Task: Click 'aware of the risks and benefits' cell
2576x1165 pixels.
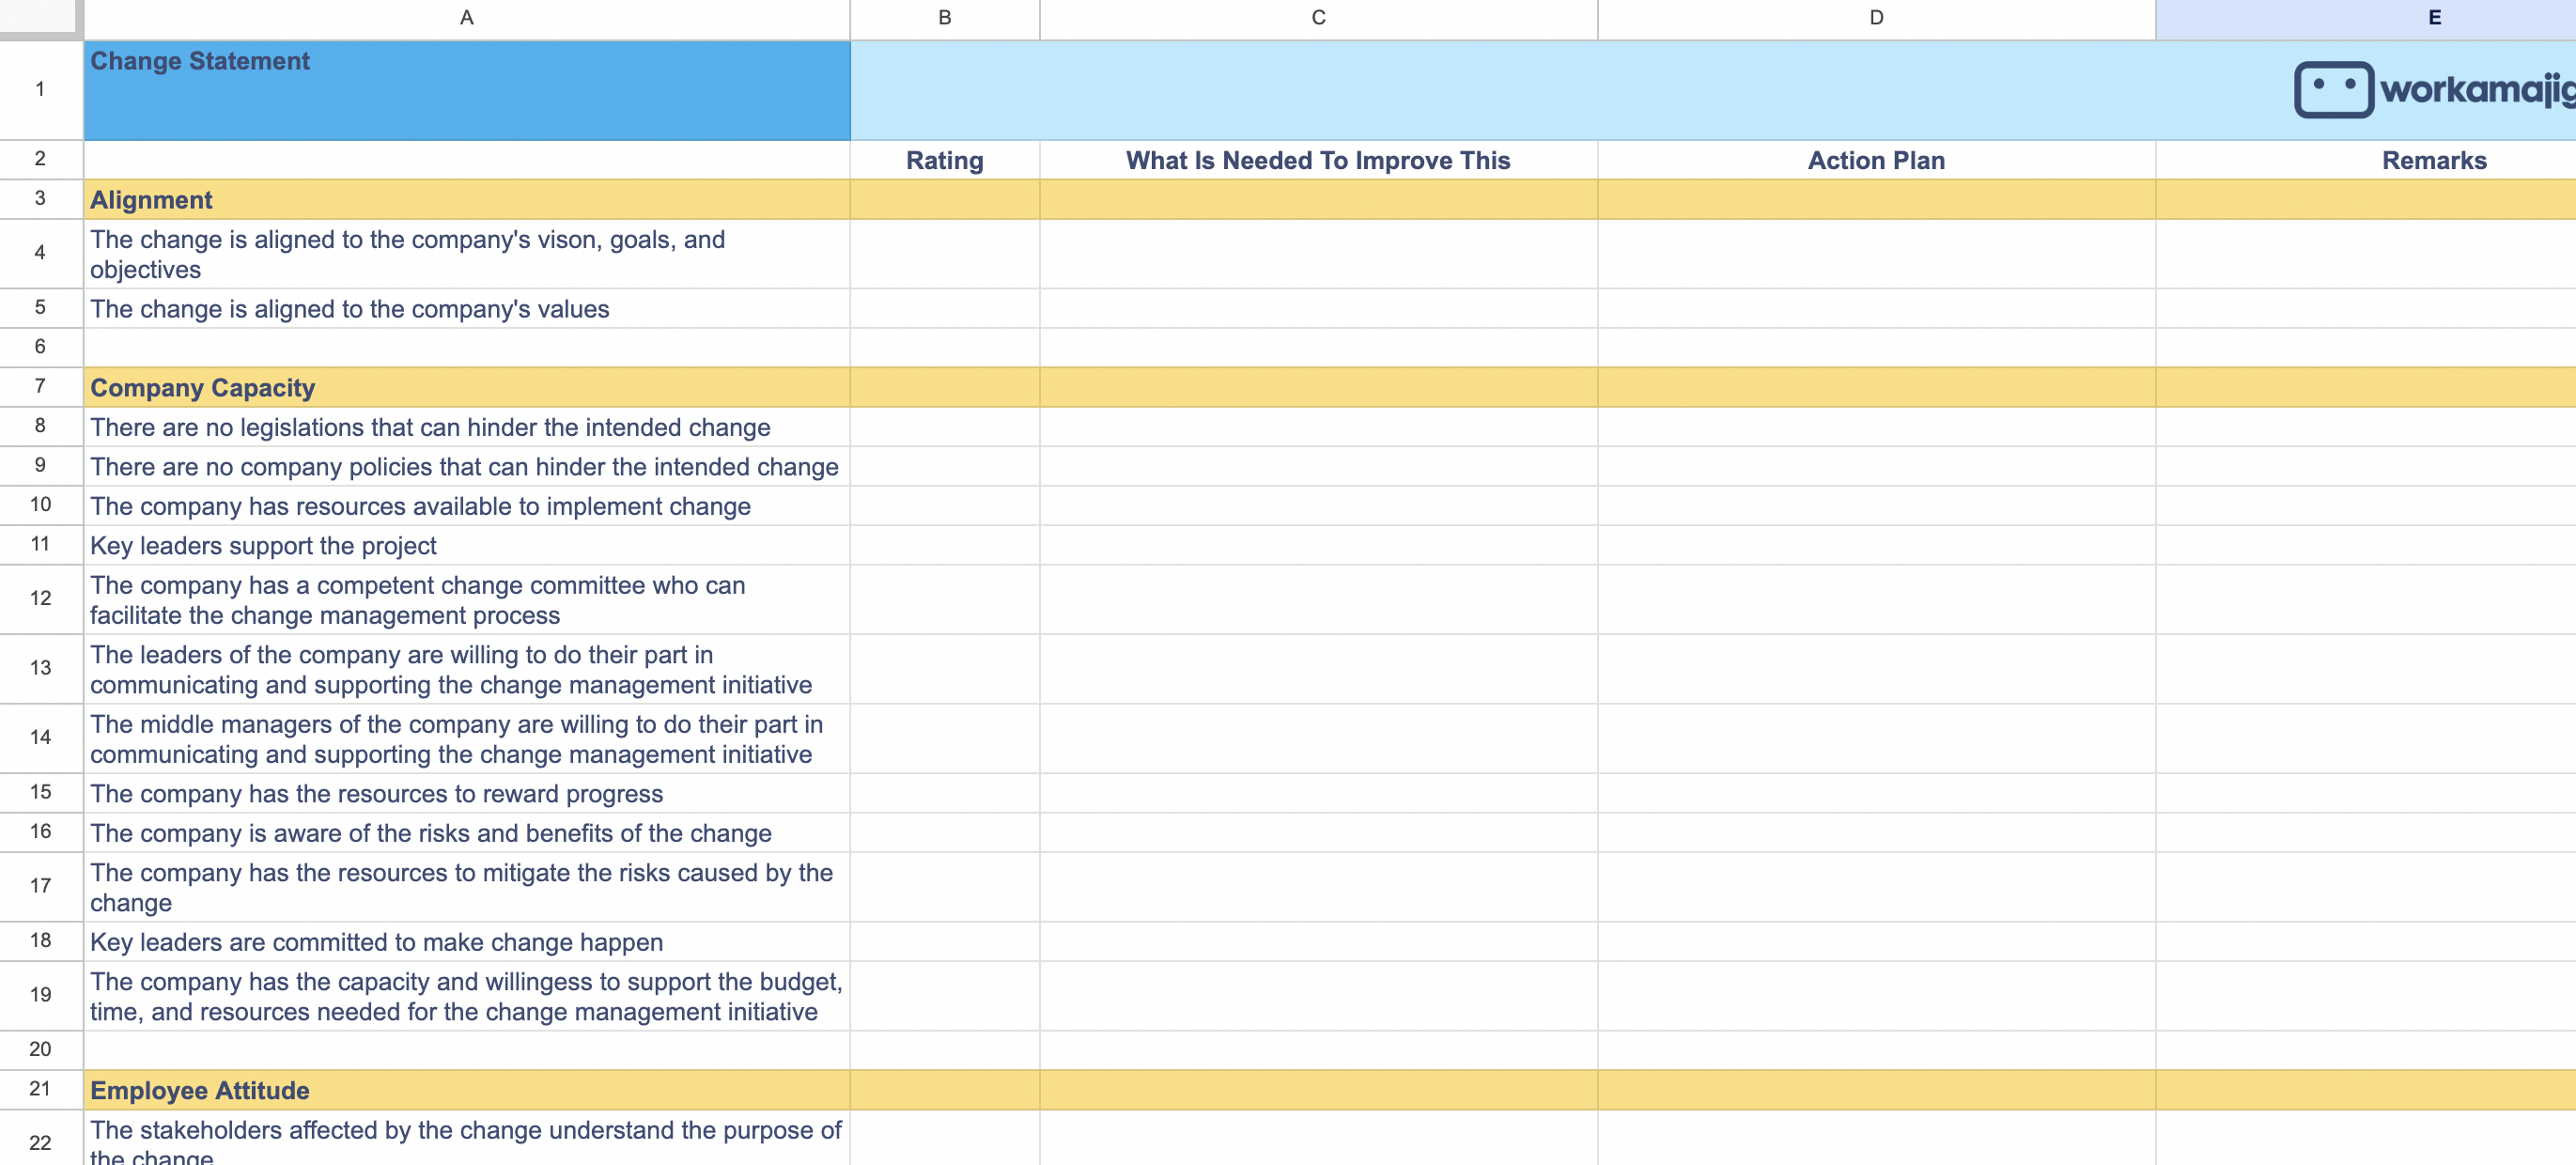Action: point(467,833)
